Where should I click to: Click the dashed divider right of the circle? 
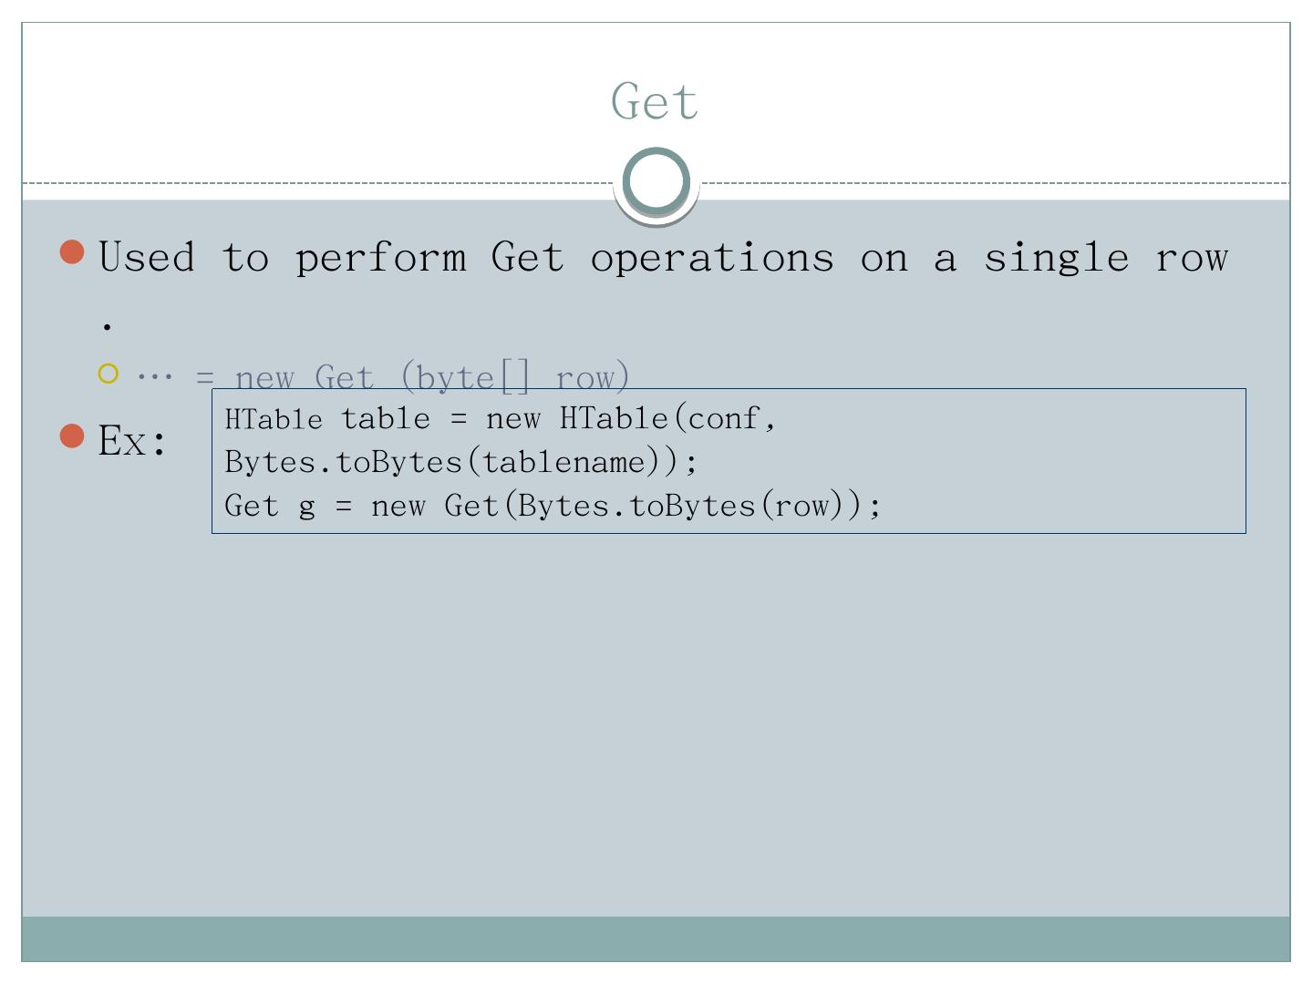tap(994, 183)
